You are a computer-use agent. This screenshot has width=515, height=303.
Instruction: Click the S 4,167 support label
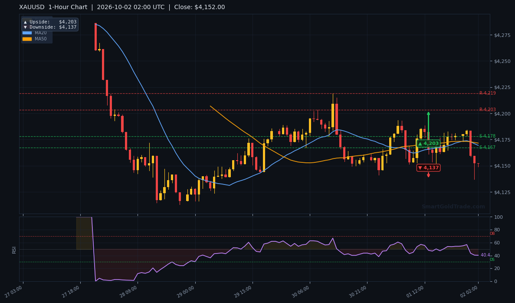click(487, 147)
